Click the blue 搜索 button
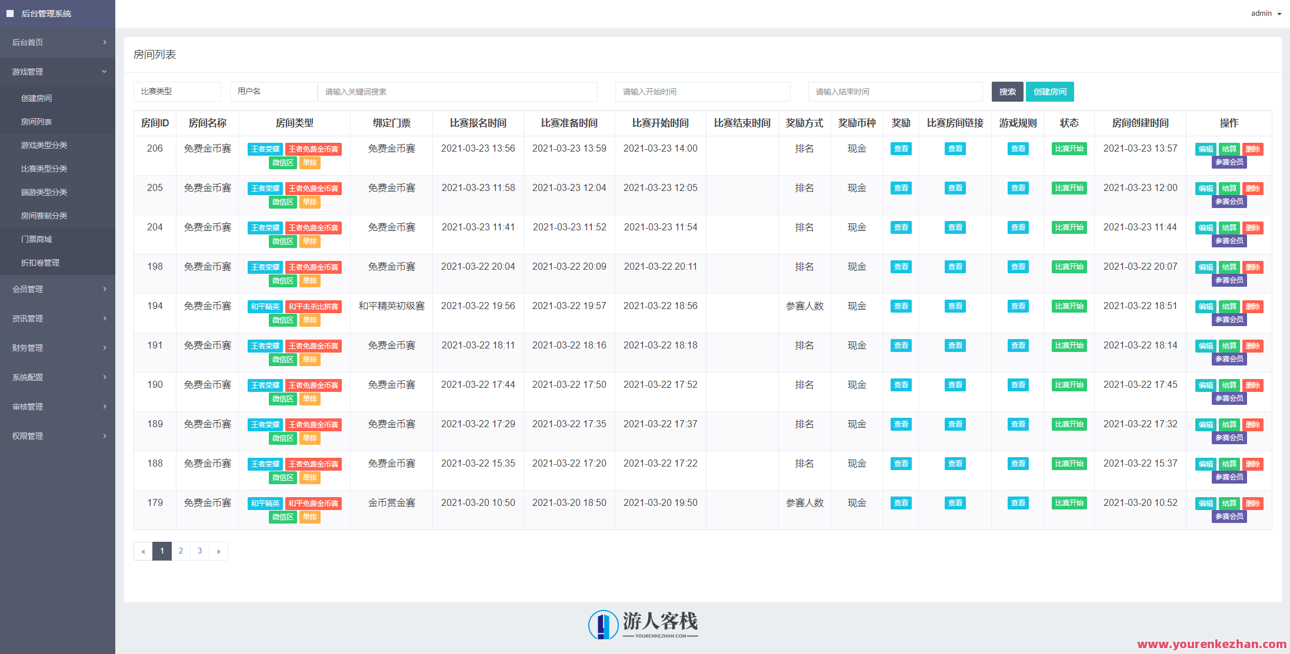 click(1007, 91)
